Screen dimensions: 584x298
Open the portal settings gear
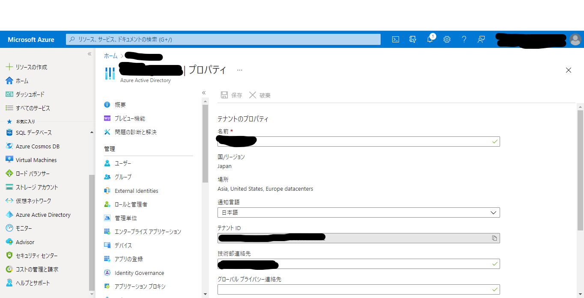click(447, 39)
